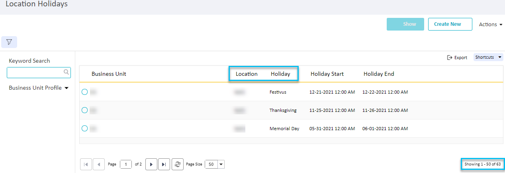Select the Festivus row radio button
505x173 pixels.
tap(84, 92)
